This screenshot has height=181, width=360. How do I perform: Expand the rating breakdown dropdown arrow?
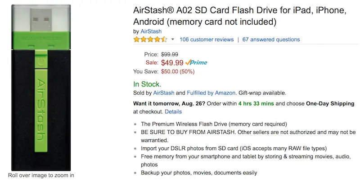coord(173,39)
